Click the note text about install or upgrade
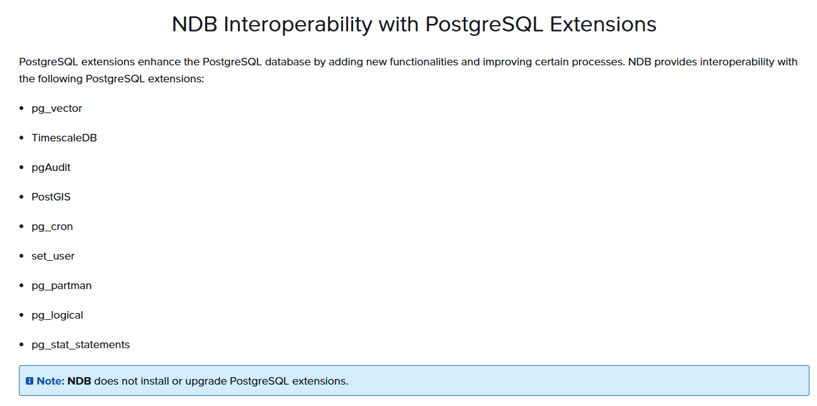The image size is (817, 406). 221,381
